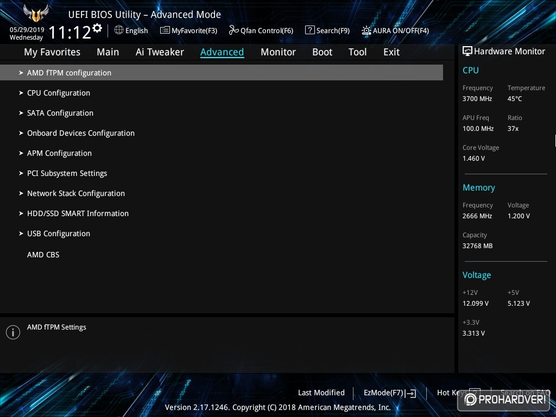Expand USB Configuration arrow
This screenshot has width=556, height=417.
pos(21,233)
